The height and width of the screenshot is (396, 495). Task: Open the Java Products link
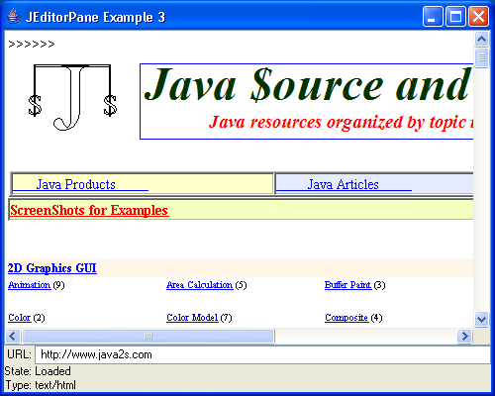click(76, 184)
